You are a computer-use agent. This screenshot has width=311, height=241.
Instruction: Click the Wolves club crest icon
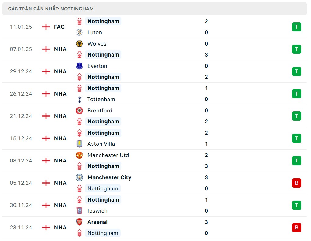79,44
